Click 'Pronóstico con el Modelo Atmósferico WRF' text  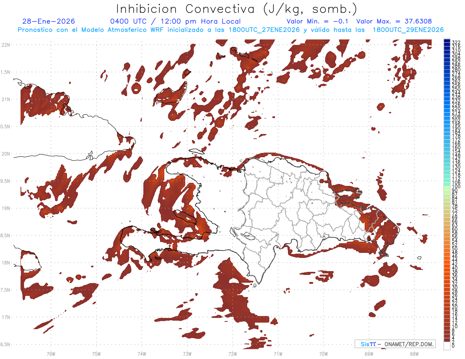click(91, 30)
